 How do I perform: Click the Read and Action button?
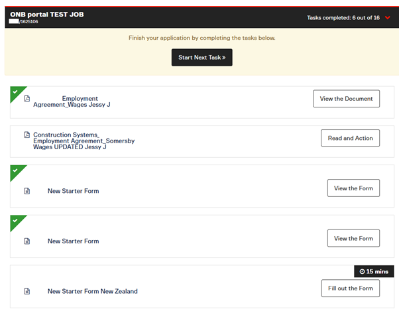(350, 138)
